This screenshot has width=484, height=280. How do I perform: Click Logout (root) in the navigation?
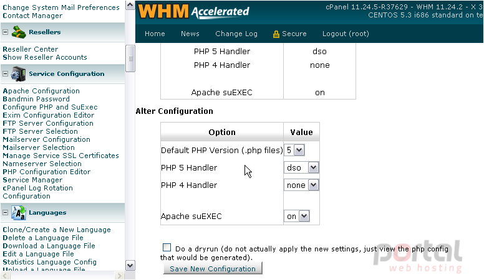[346, 34]
